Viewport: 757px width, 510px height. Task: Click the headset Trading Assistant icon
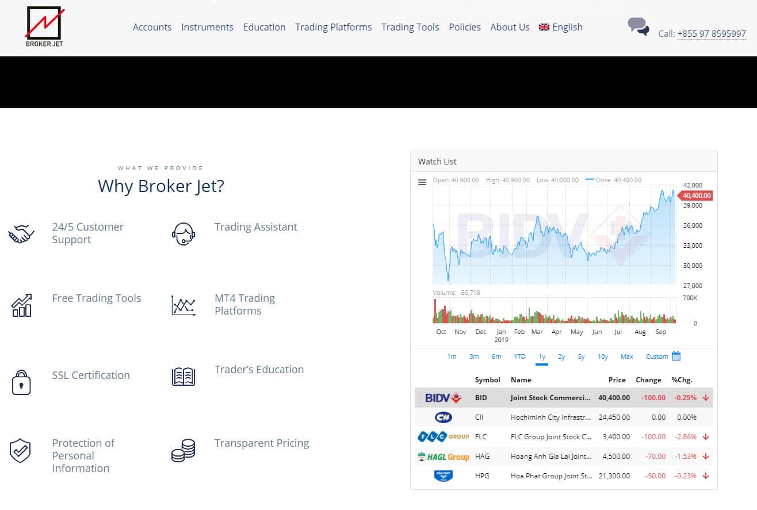pyautogui.click(x=183, y=234)
